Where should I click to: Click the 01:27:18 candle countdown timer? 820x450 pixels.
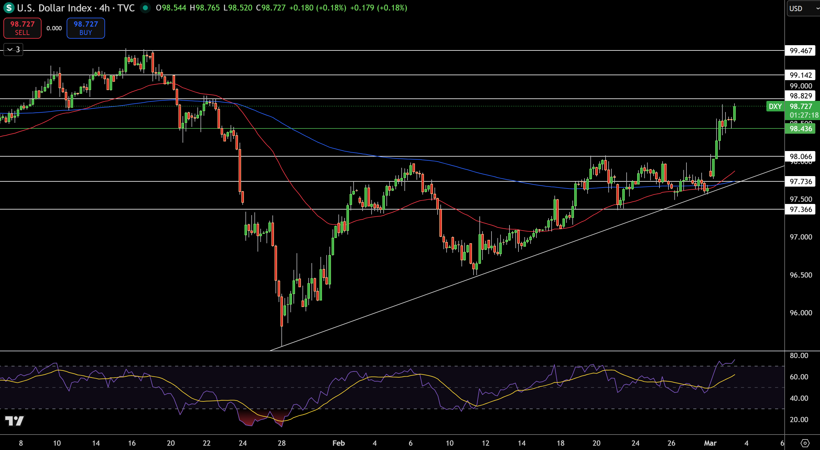click(804, 115)
